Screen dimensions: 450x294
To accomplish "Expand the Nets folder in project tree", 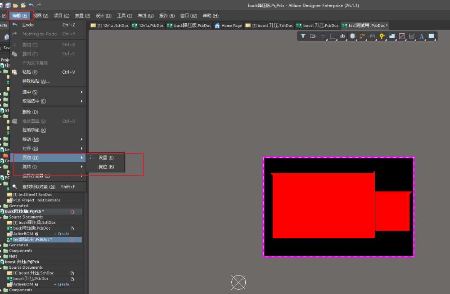I will click(x=1, y=256).
